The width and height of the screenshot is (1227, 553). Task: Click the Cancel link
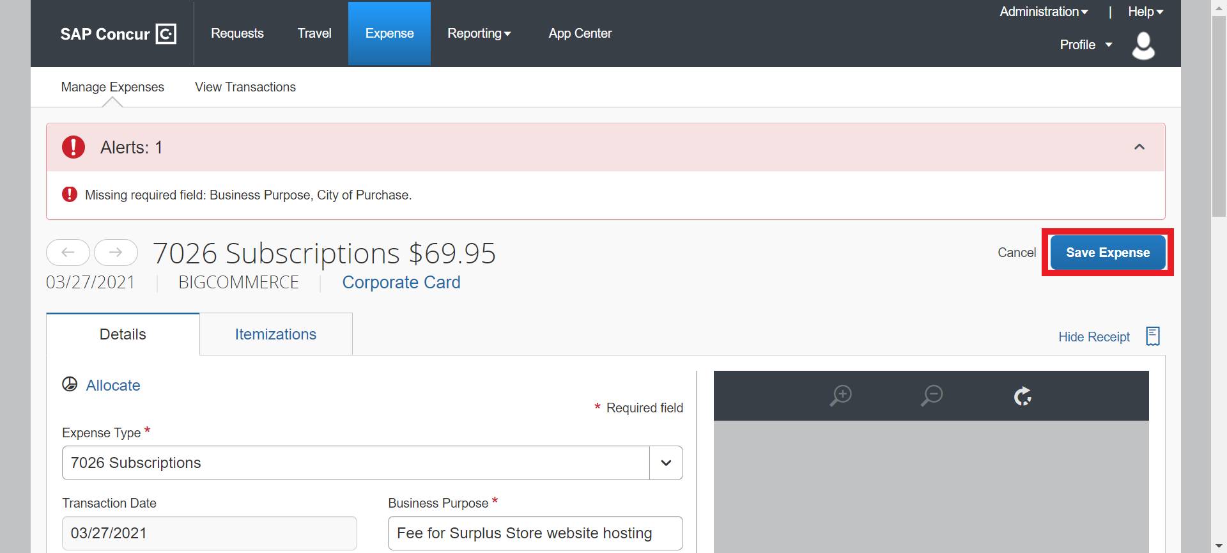1016,253
